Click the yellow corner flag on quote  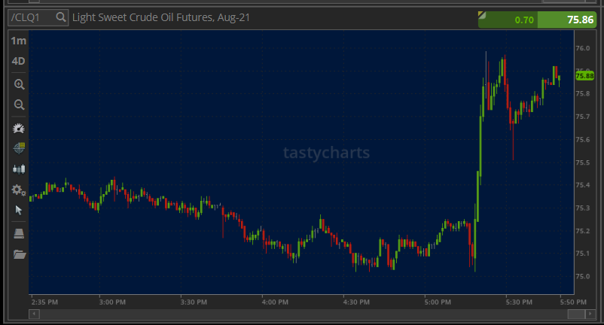[x=482, y=14]
